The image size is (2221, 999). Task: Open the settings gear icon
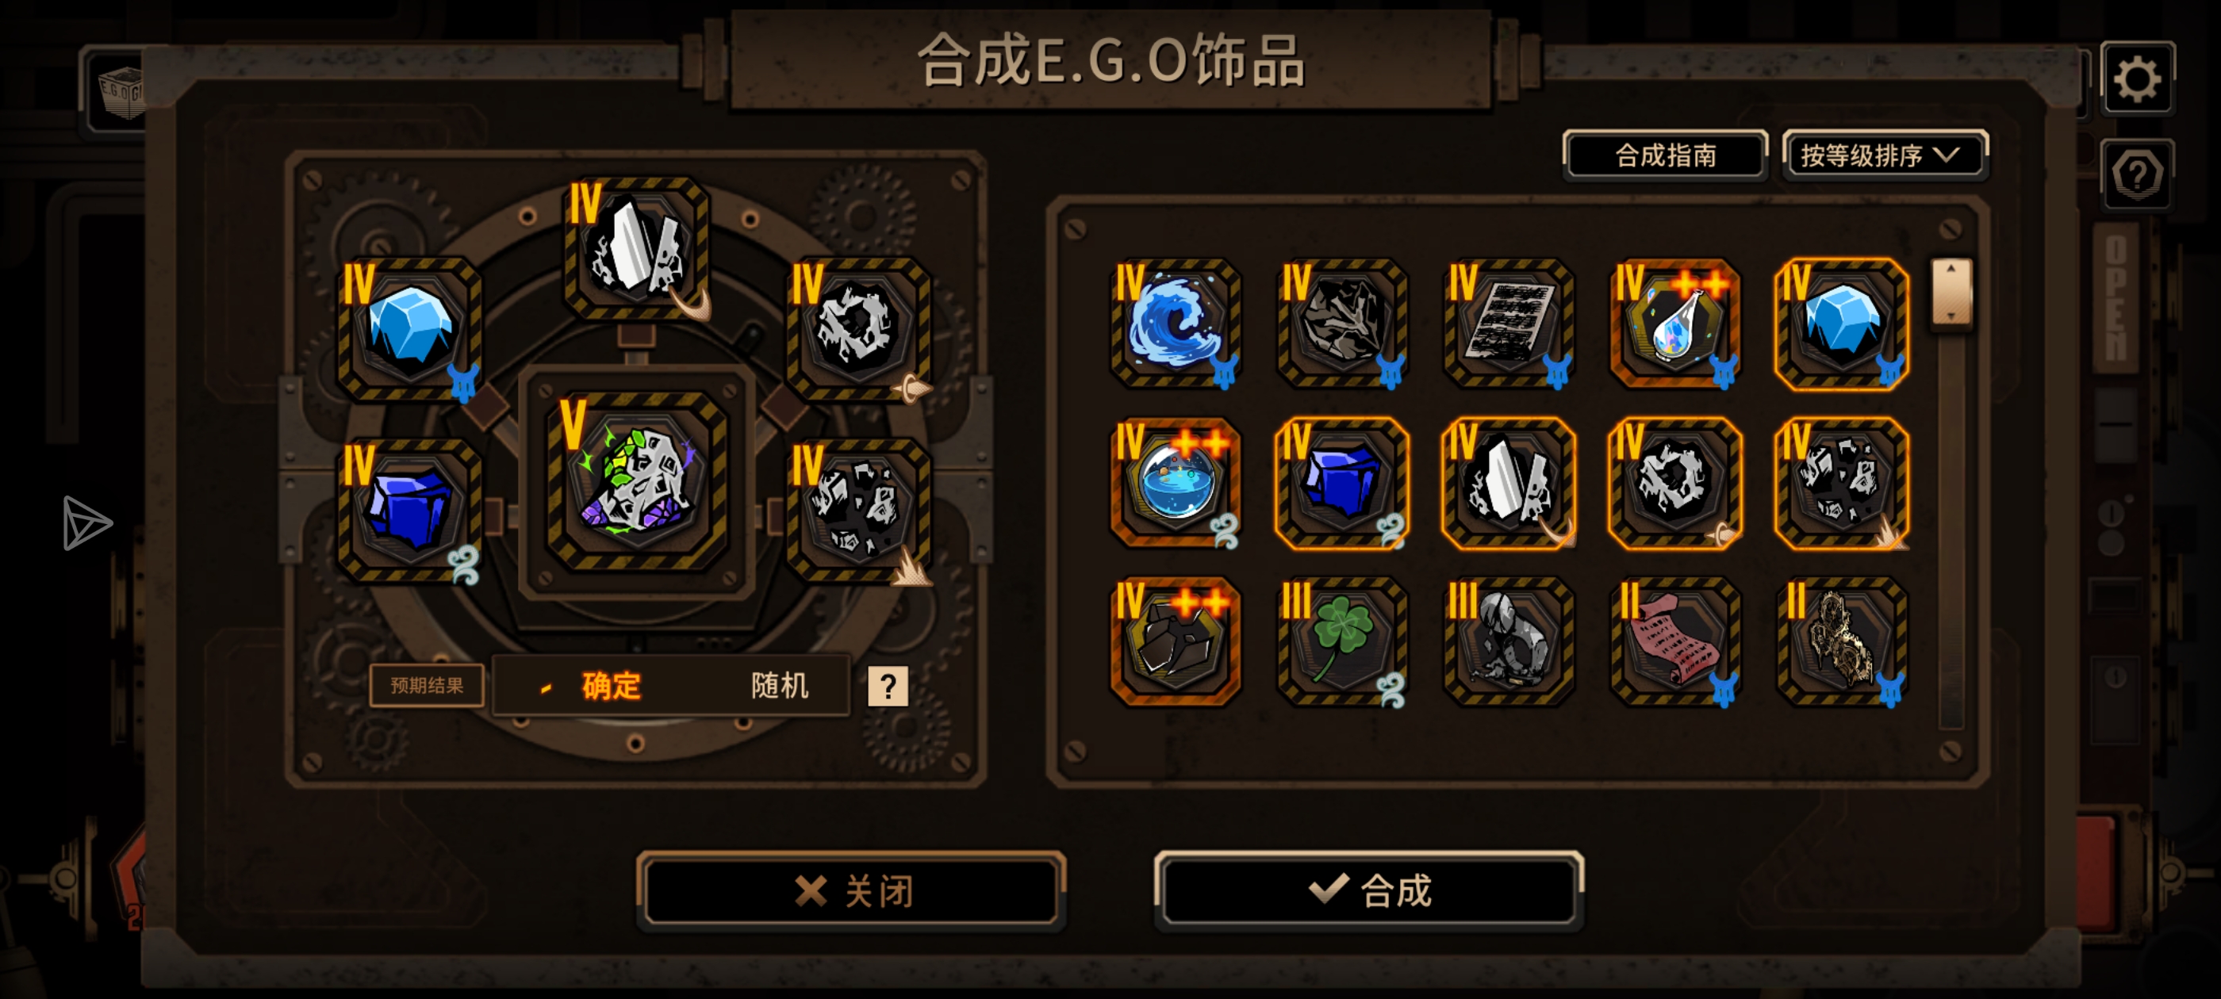tap(2136, 78)
